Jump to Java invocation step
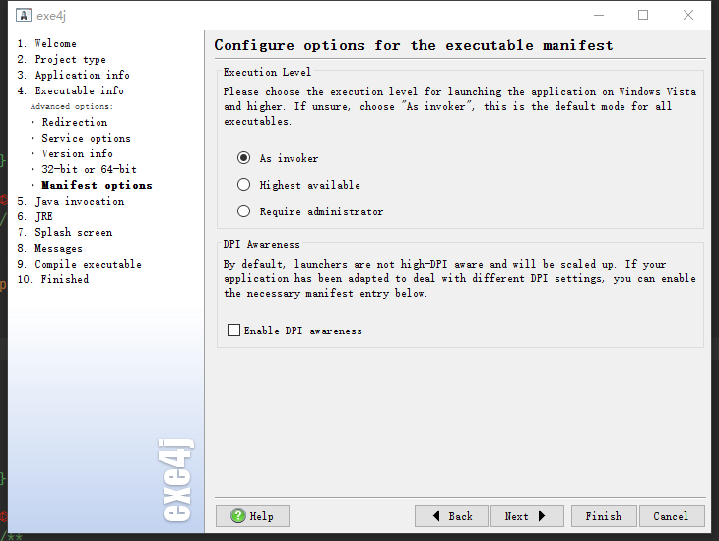This screenshot has height=541, width=719. [80, 201]
